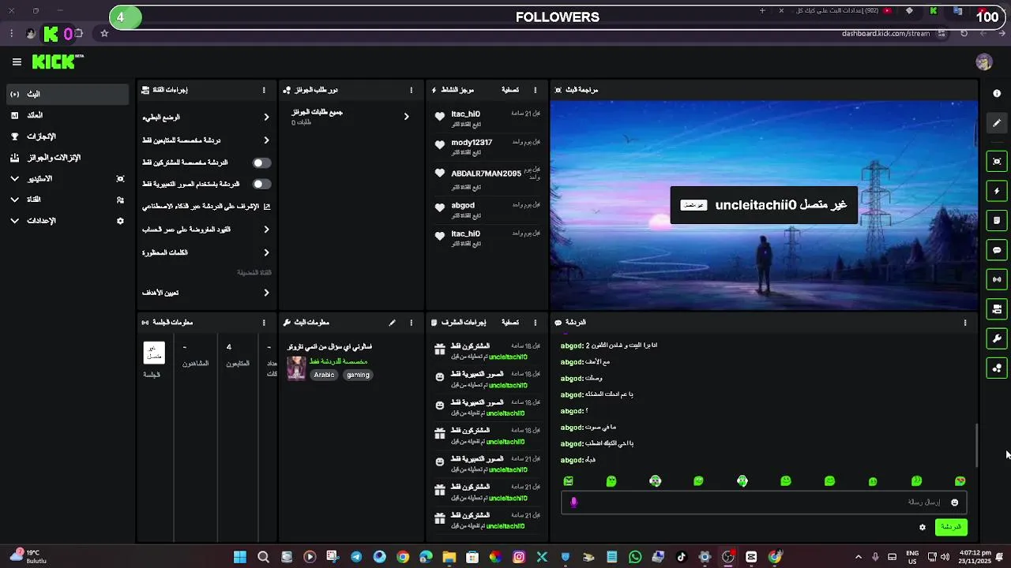Open the three-dot menu of إجراءات القناة panel

tap(264, 90)
